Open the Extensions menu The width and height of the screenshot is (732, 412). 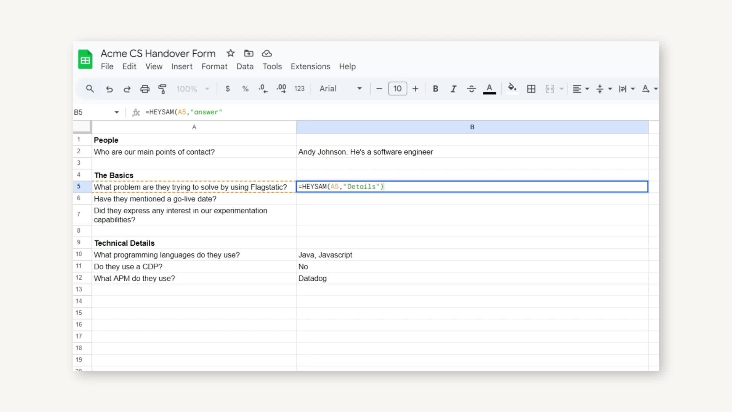click(x=310, y=66)
